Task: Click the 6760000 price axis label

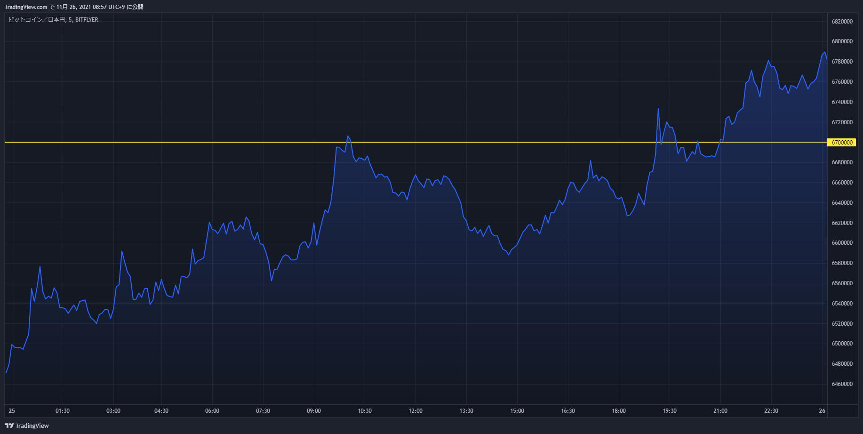Action: (842, 82)
